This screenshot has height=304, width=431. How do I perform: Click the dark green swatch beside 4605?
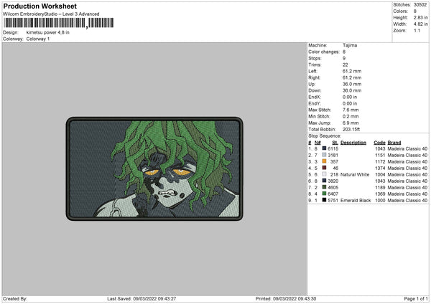[324, 187]
